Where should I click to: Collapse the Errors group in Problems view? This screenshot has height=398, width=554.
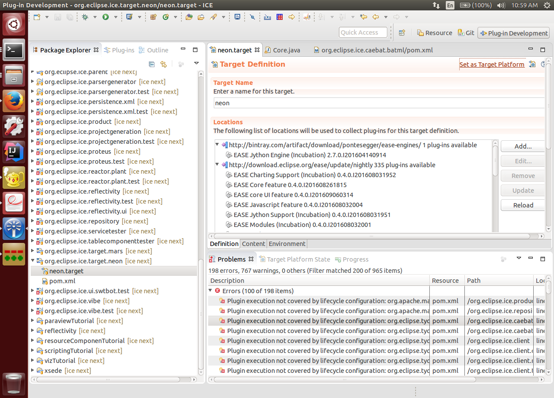coord(211,291)
